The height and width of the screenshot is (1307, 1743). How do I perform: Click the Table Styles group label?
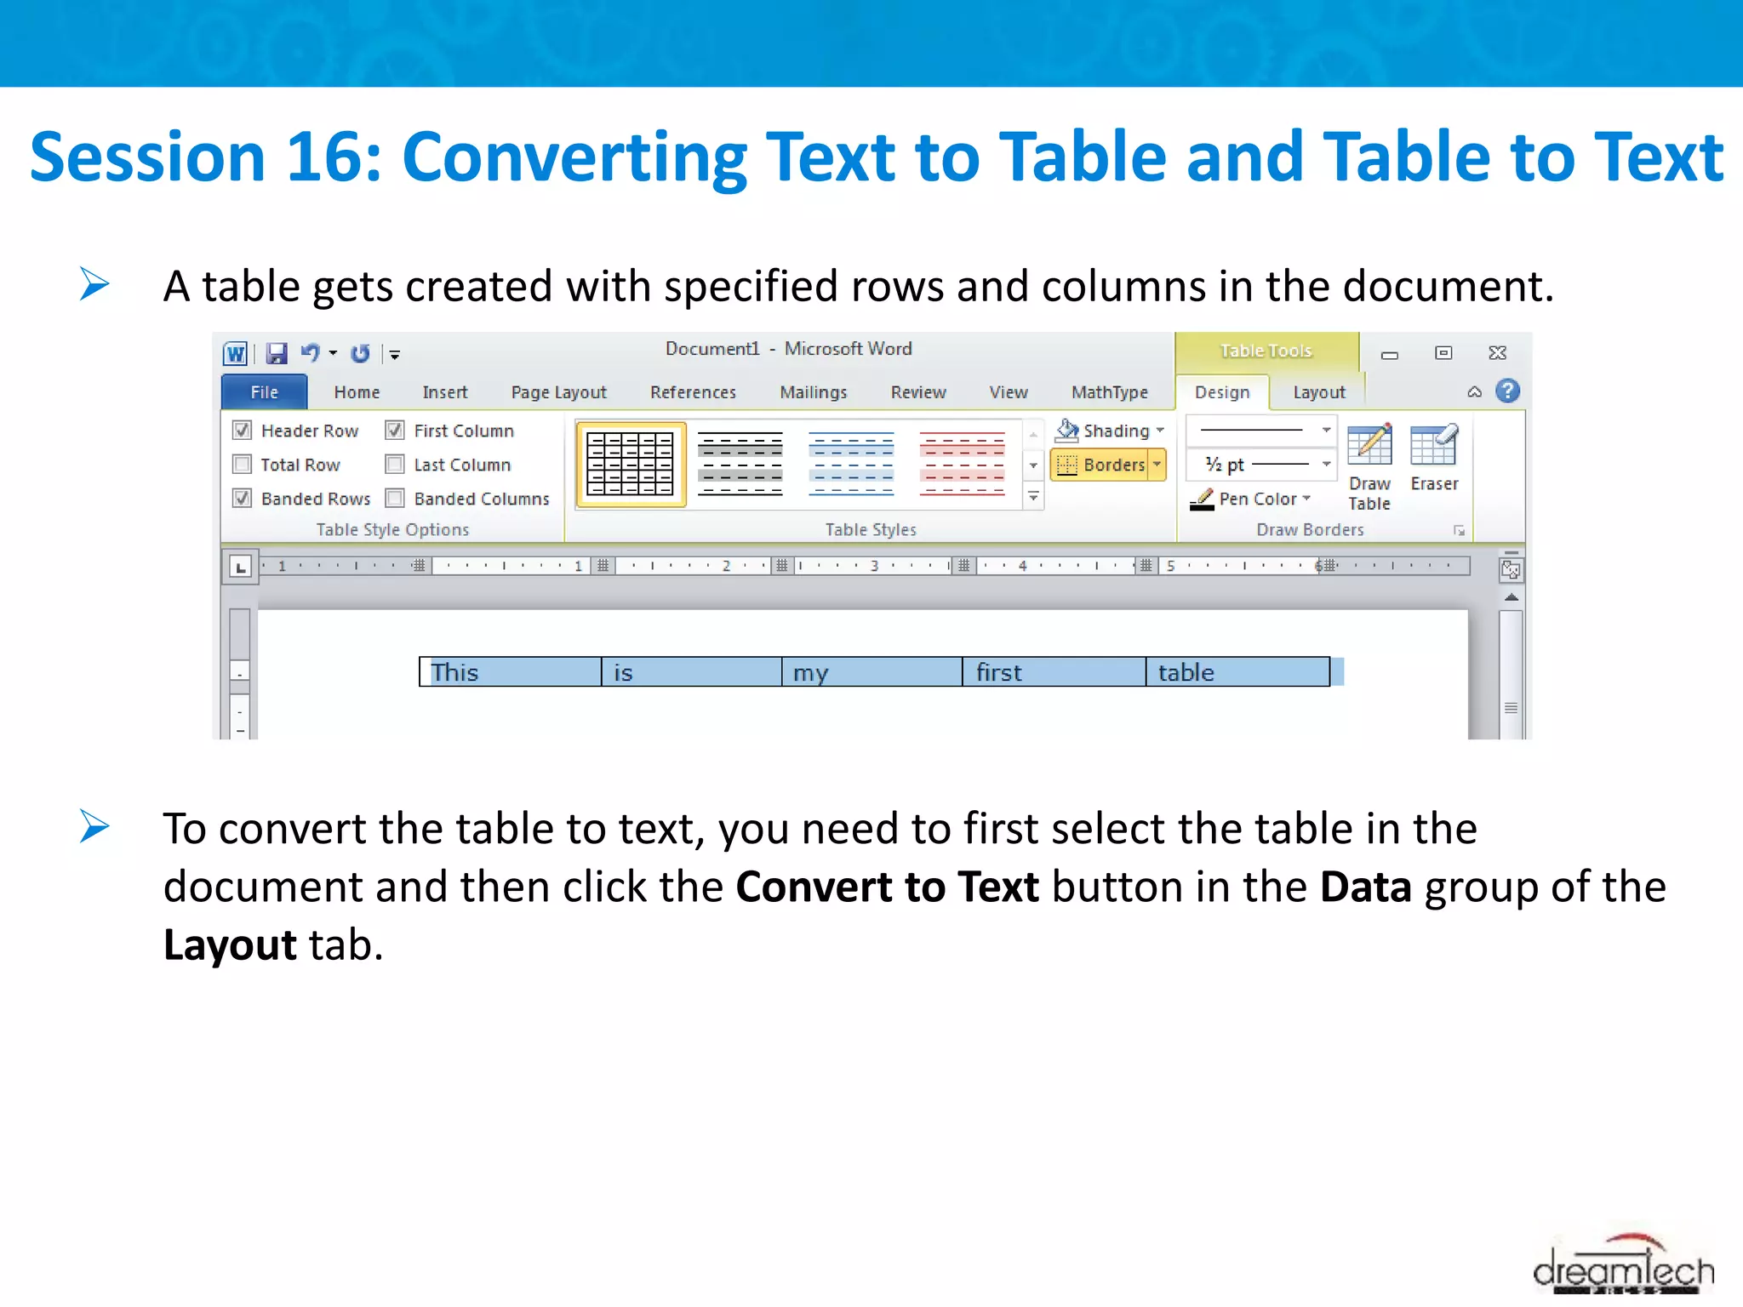871,529
